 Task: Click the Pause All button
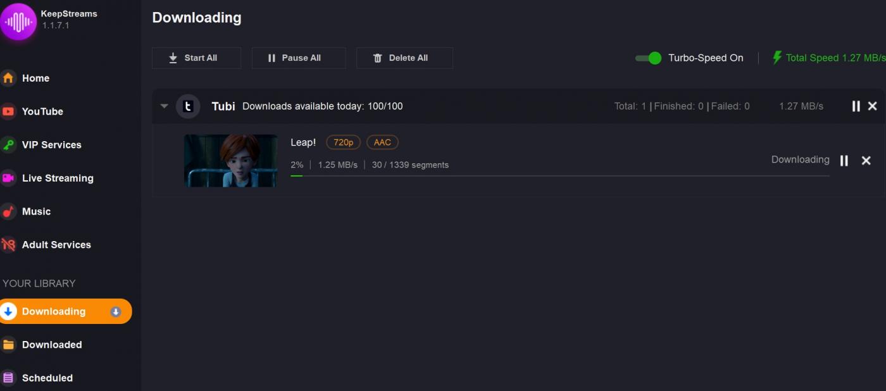[299, 58]
